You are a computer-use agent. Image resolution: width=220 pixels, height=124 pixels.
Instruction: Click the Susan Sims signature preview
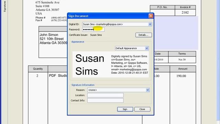point(111,64)
